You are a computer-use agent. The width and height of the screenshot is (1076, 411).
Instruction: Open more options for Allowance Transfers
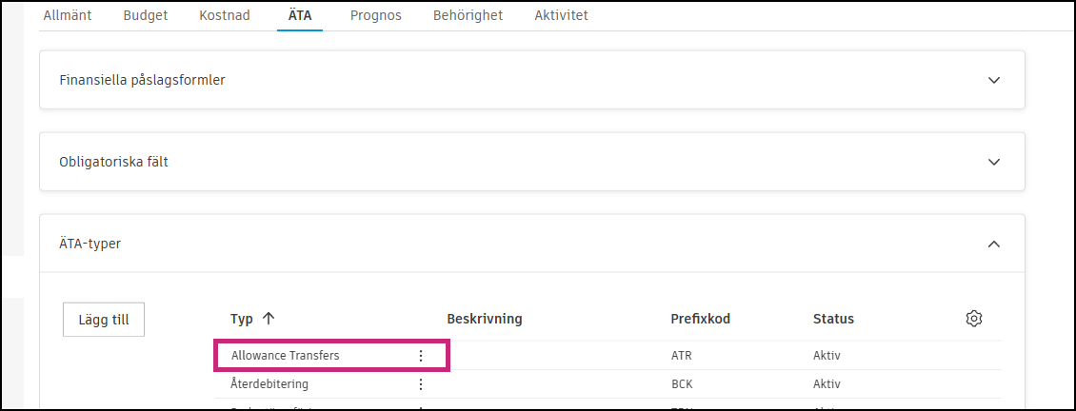(x=421, y=356)
